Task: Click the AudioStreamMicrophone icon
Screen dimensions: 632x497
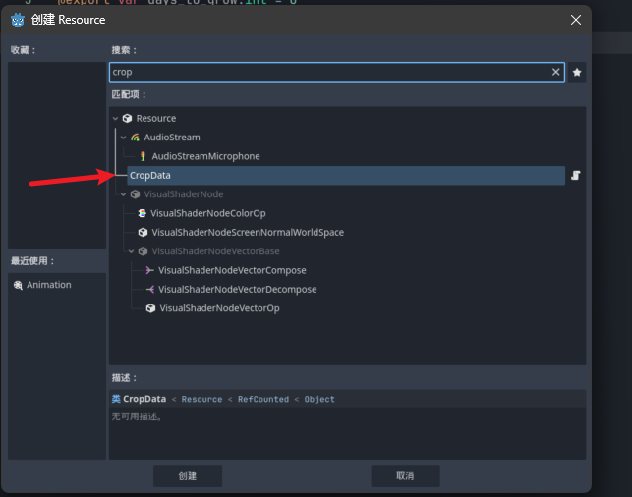Action: coord(144,156)
